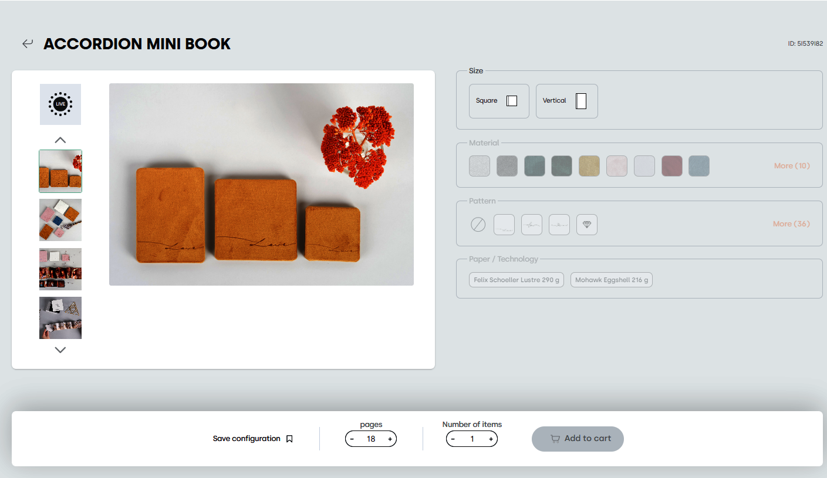827x478 pixels.
Task: Select the orange books thumbnail
Action: [x=60, y=171]
